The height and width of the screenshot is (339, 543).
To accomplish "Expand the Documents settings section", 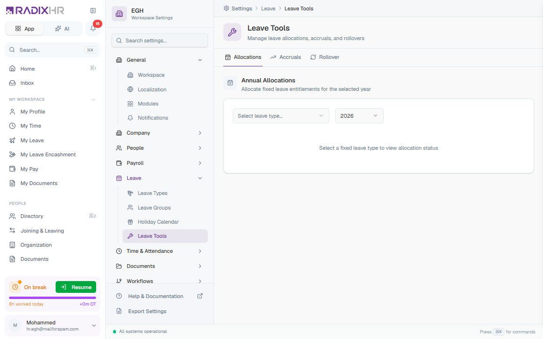I will [x=160, y=266].
